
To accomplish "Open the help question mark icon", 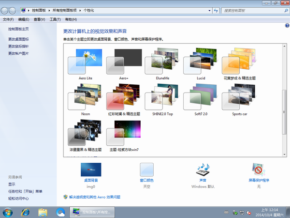I will (287, 25).
